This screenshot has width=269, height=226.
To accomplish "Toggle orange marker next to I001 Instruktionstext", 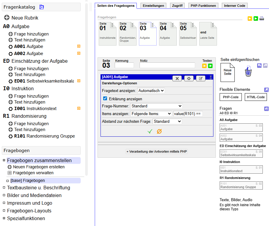I will [79, 109].
